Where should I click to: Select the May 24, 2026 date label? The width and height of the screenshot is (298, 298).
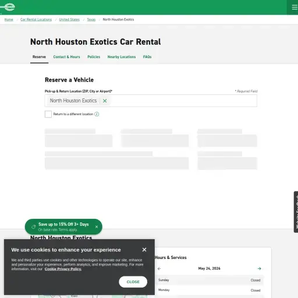coord(209,268)
